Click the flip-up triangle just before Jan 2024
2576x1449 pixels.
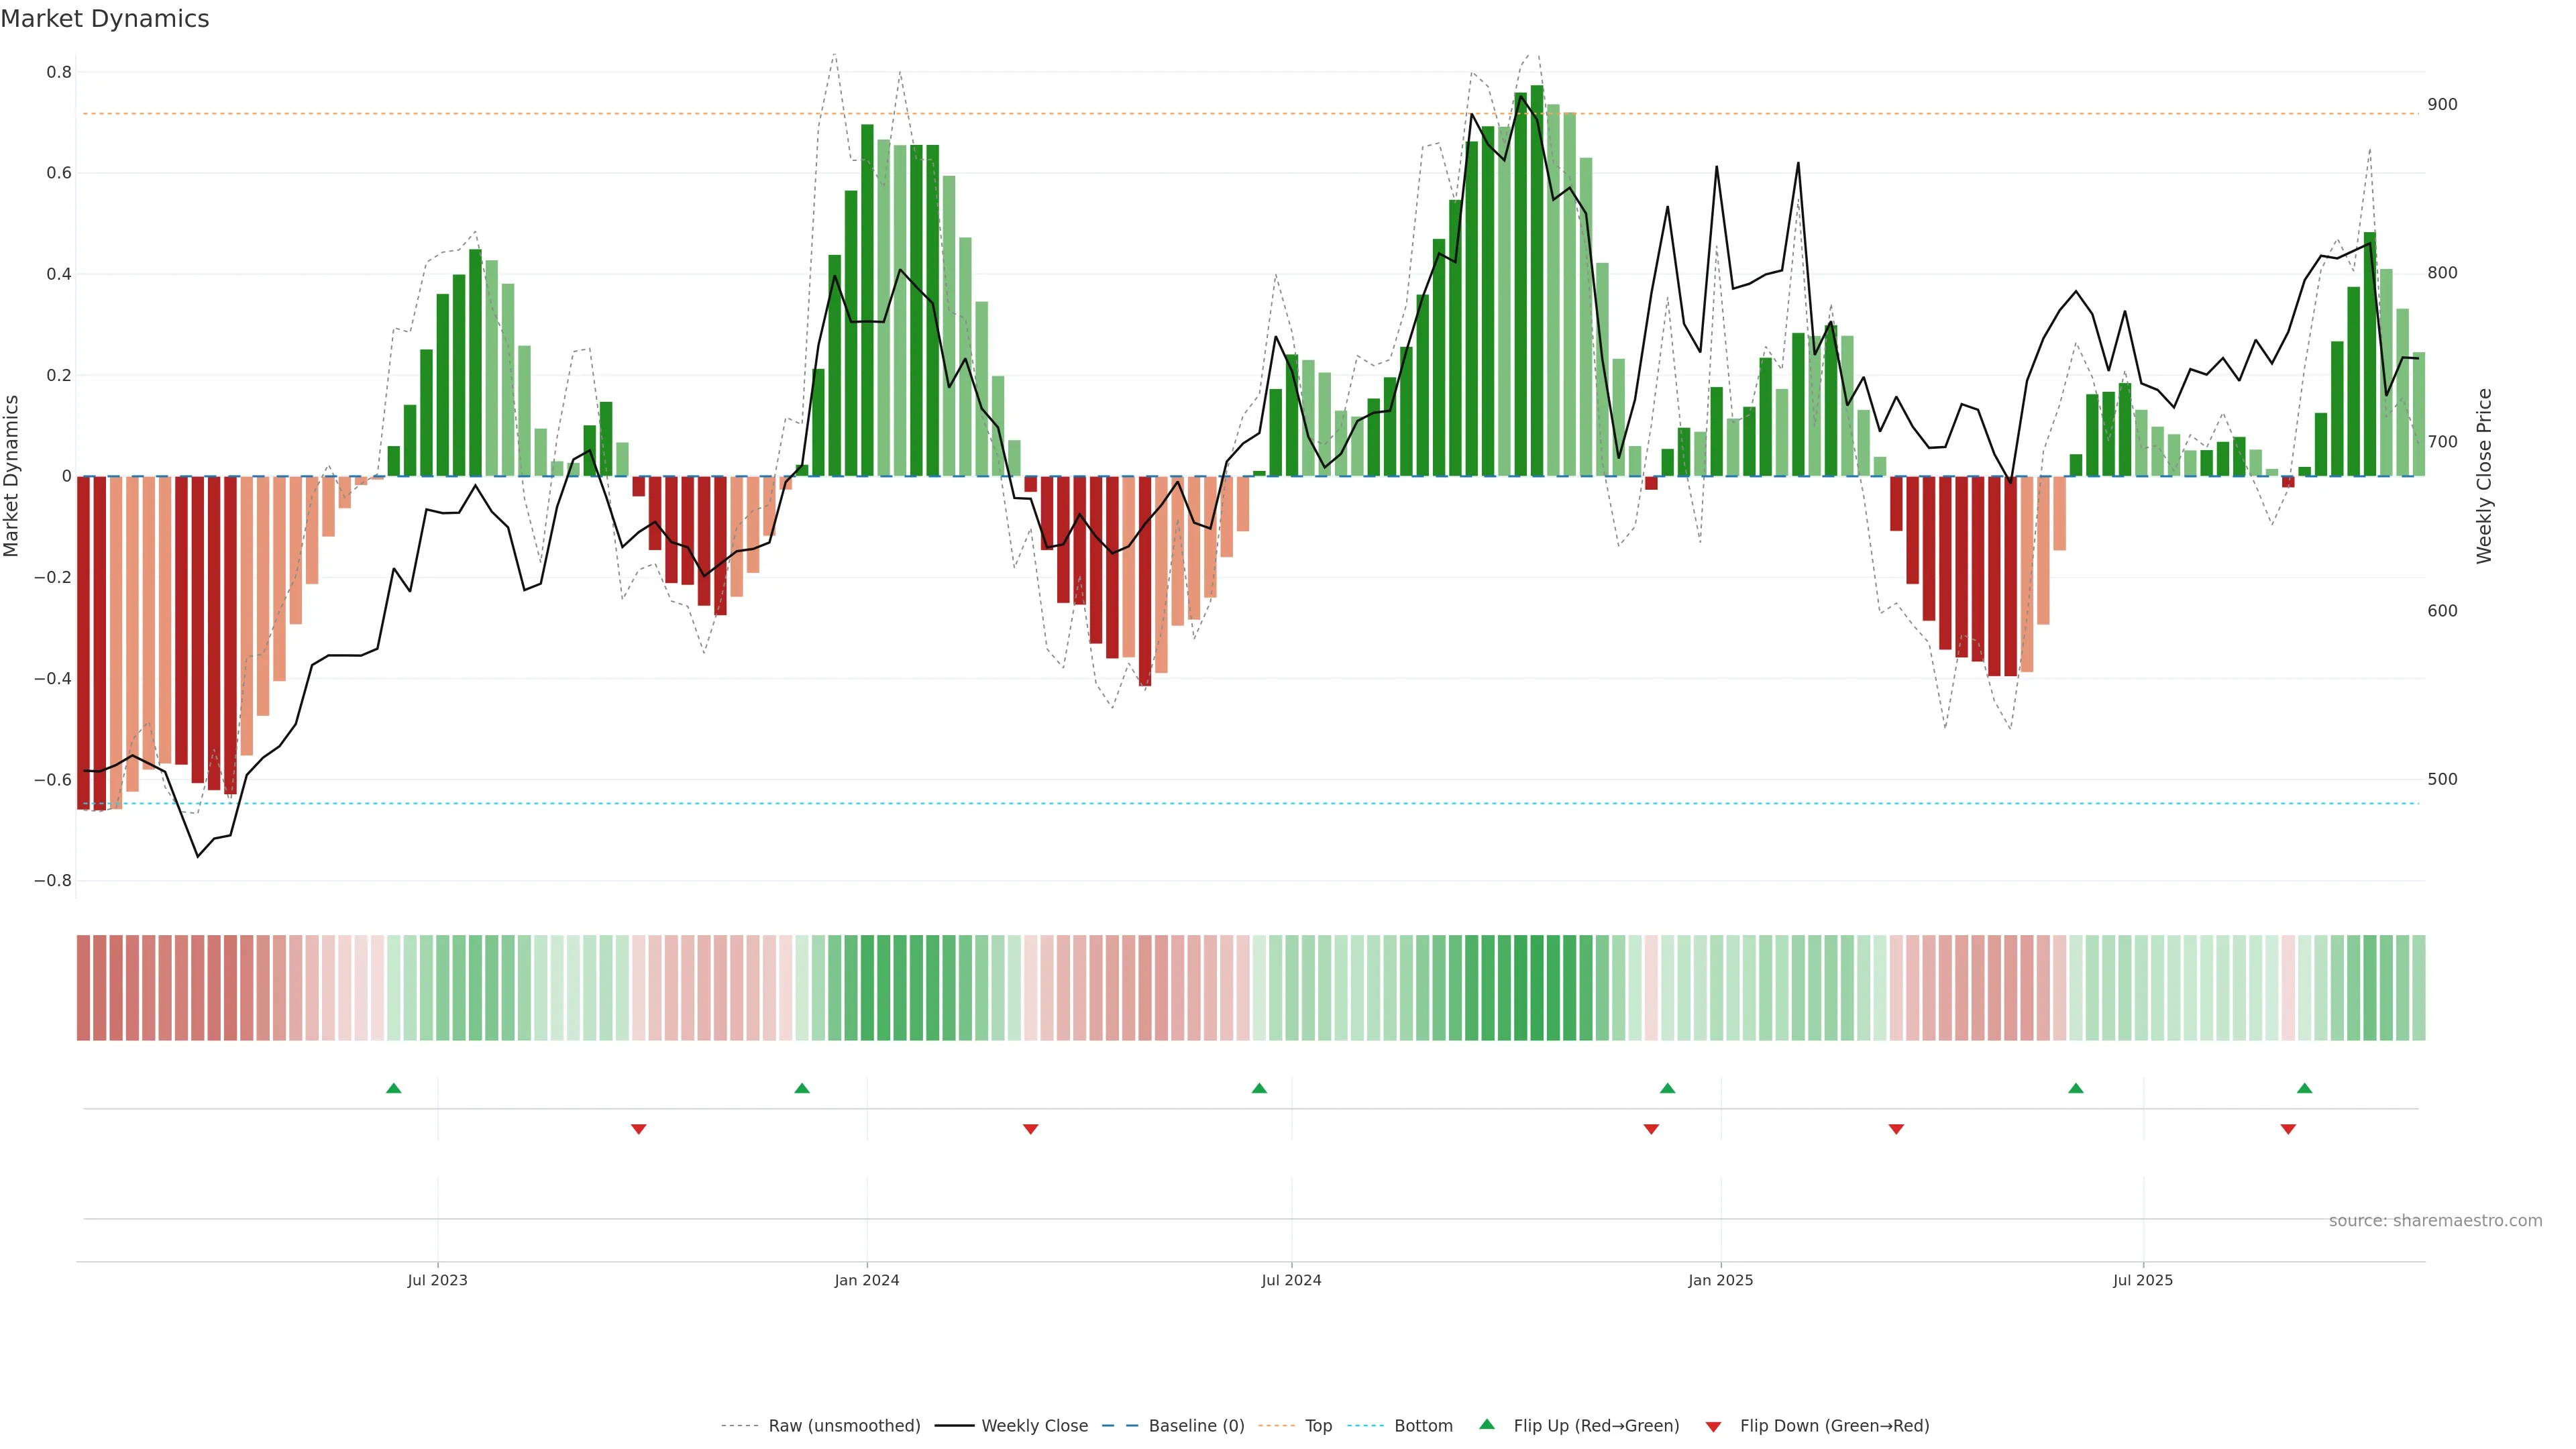point(802,1088)
